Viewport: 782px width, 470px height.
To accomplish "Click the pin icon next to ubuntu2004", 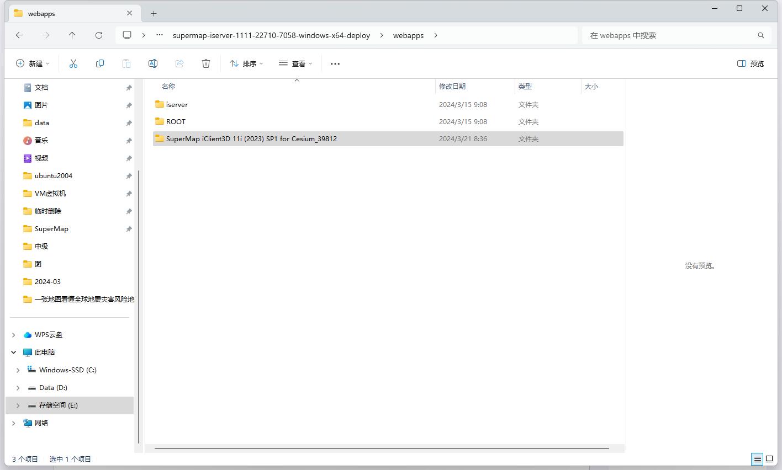I will point(129,176).
